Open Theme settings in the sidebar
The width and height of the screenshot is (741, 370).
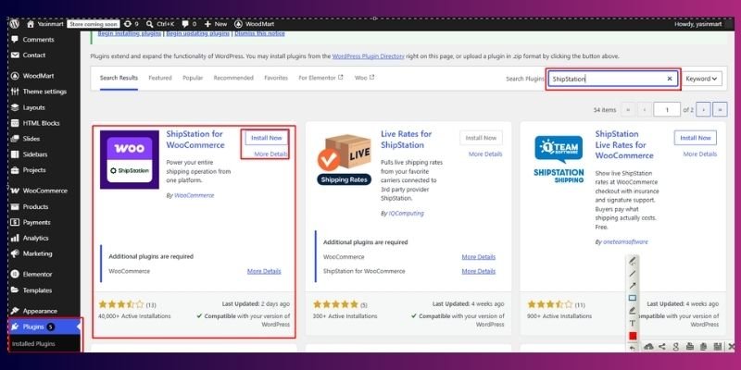tap(44, 92)
